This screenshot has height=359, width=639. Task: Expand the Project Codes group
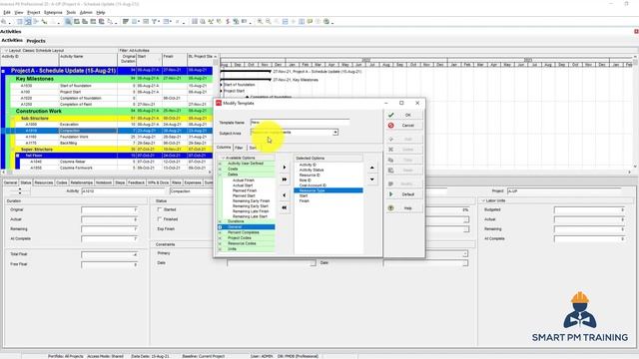point(221,238)
